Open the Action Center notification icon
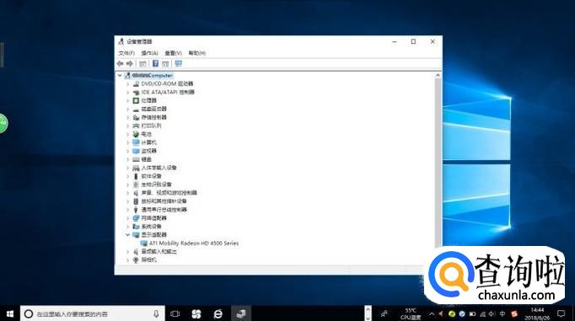The image size is (575, 321). coord(561,313)
